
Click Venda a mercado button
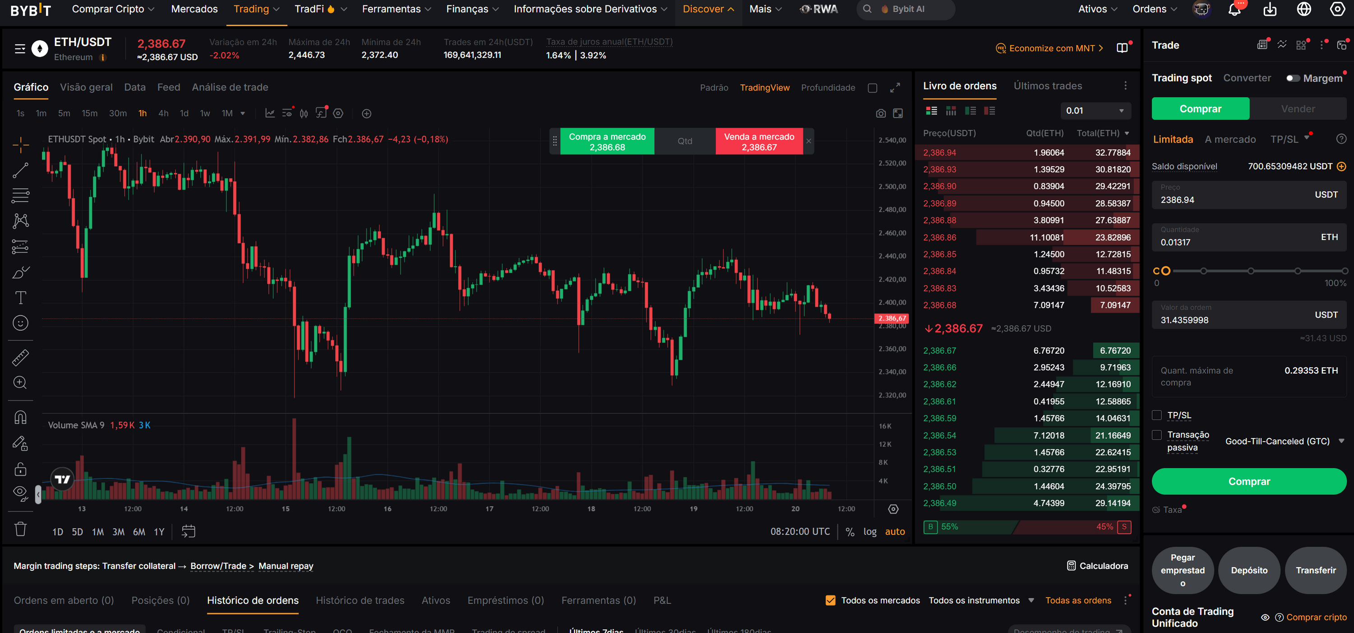759,141
